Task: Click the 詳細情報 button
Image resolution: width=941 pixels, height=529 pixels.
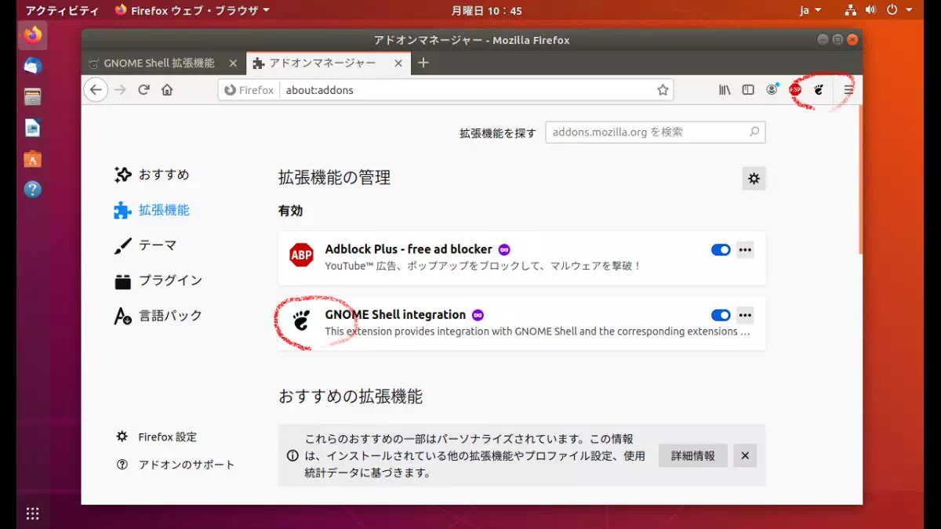Action: coord(693,455)
